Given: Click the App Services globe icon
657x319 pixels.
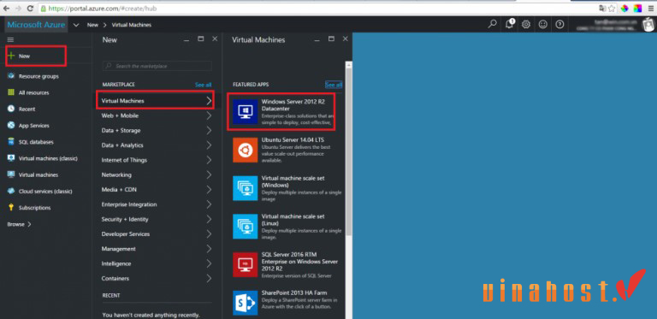Looking at the screenshot, I should (x=11, y=126).
